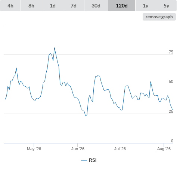Show the 1d time range
This screenshot has height=170, width=177.
53,6
